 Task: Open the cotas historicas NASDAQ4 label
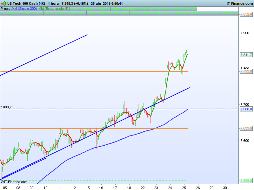tap(22, 13)
